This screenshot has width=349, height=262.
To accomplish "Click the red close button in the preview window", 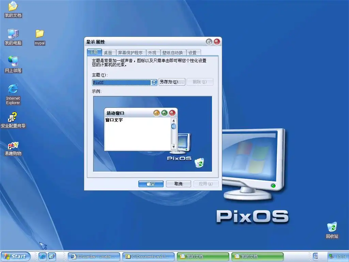I will 172,113.
